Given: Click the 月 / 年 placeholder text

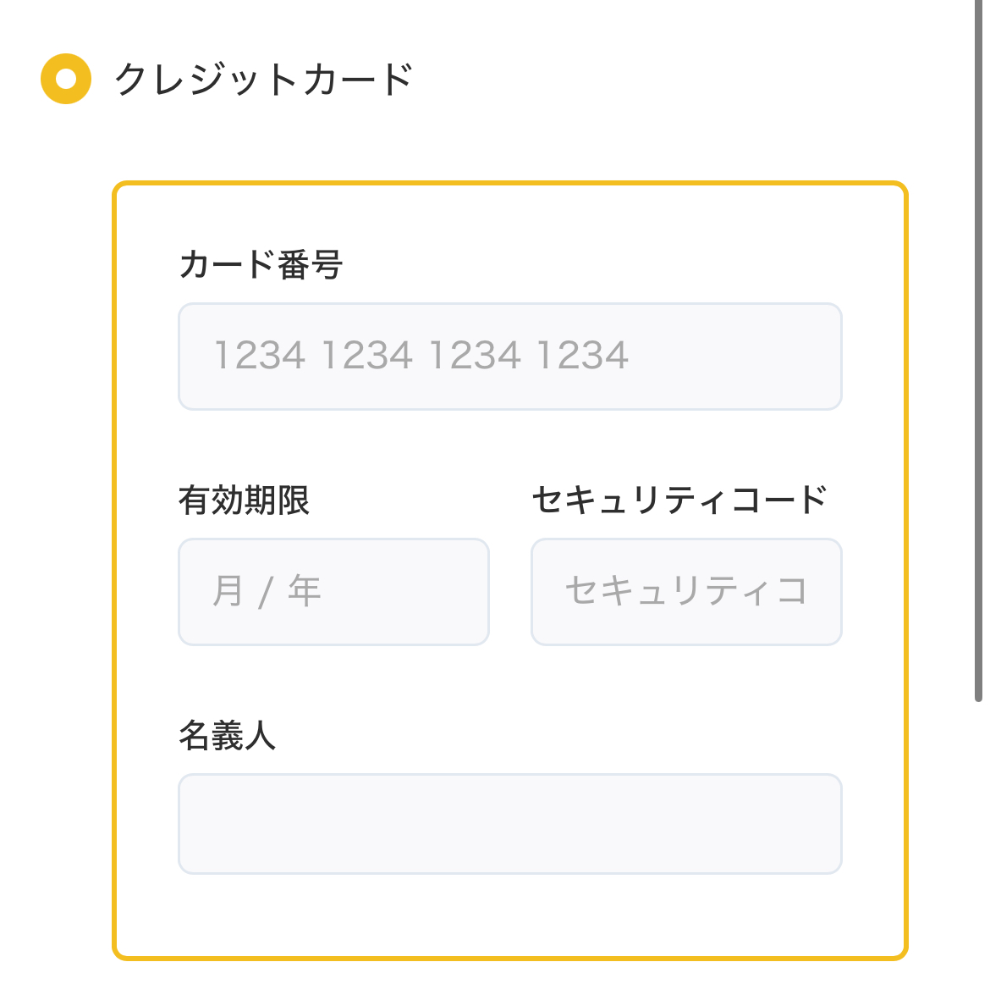Looking at the screenshot, I should pos(267,592).
